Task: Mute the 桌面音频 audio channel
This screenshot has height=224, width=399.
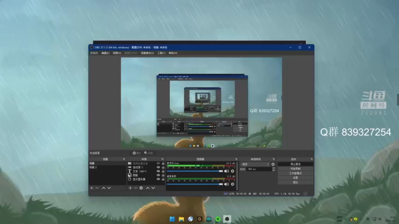Action: pos(226,184)
